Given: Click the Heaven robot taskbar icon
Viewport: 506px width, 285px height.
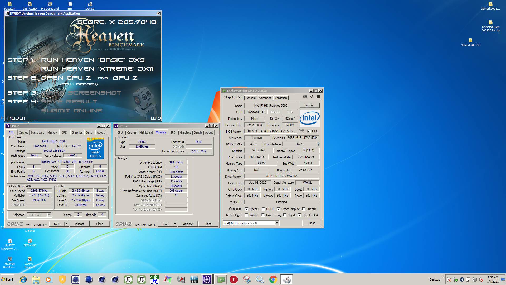Looking at the screenshot, I should 286,279.
